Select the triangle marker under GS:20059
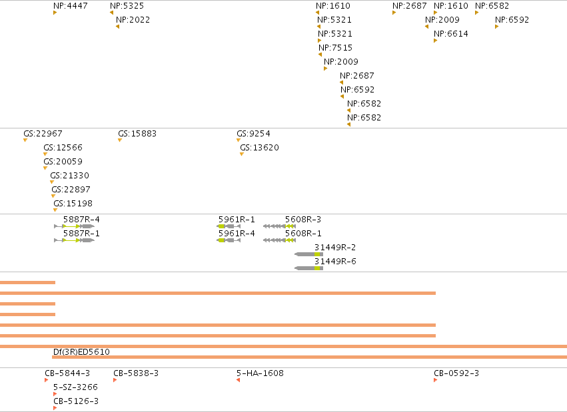The image size is (567, 412). [x=45, y=168]
